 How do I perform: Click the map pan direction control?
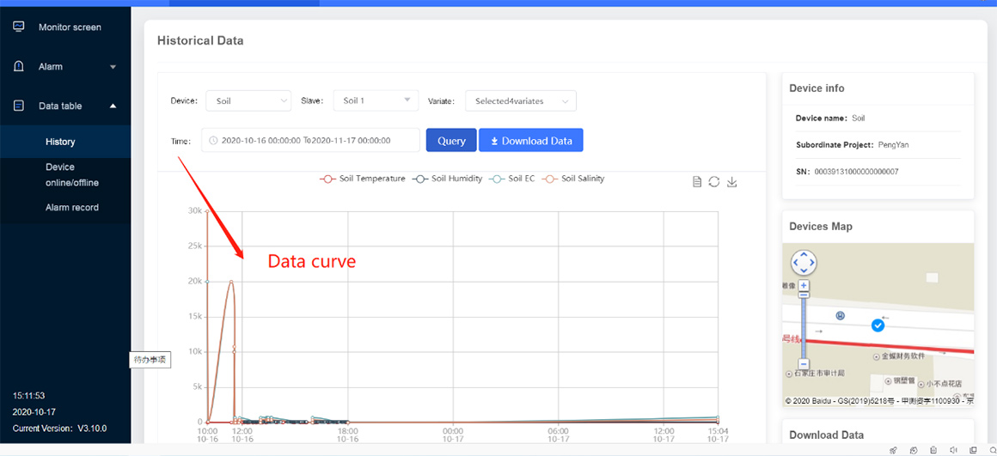(803, 262)
